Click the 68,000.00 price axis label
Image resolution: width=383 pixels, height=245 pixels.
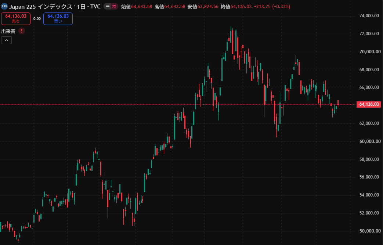point(369,70)
